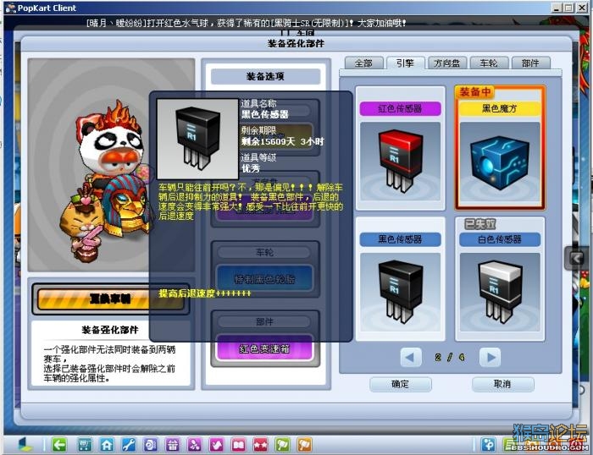Select the 红色传感器 part card
This screenshot has height=455, width=593.
coord(400,148)
